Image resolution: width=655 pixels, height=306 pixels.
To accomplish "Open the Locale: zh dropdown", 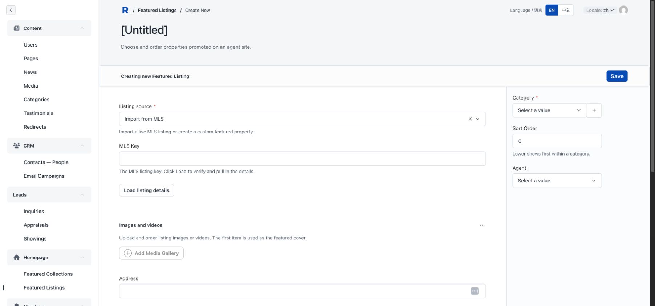I will tap(600, 10).
